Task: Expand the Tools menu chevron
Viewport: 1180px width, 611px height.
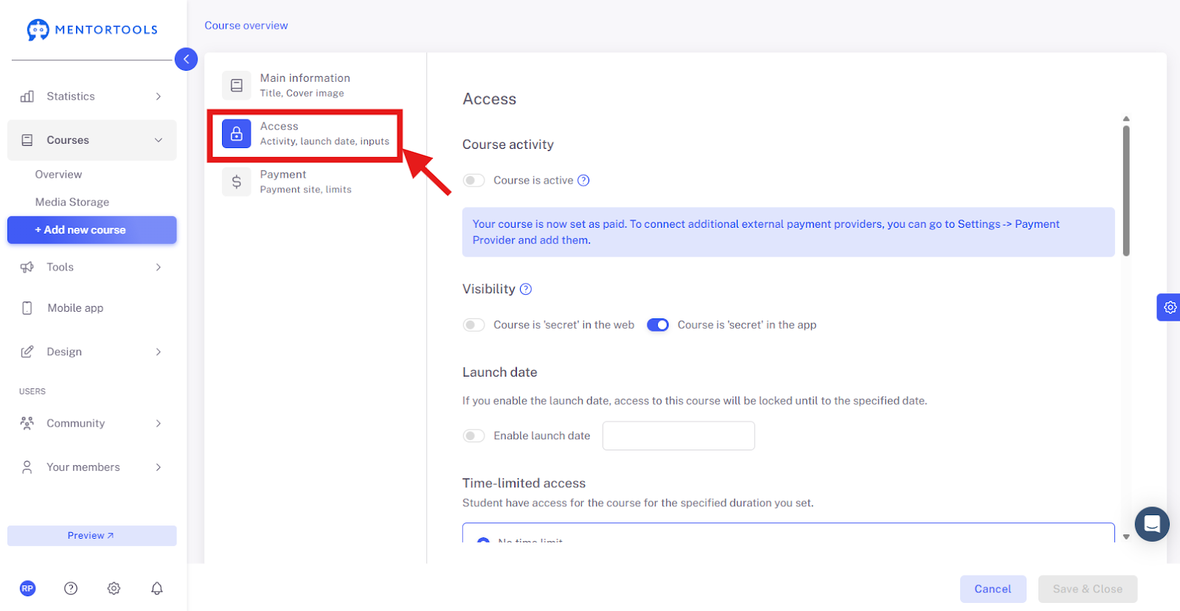Action: (158, 267)
